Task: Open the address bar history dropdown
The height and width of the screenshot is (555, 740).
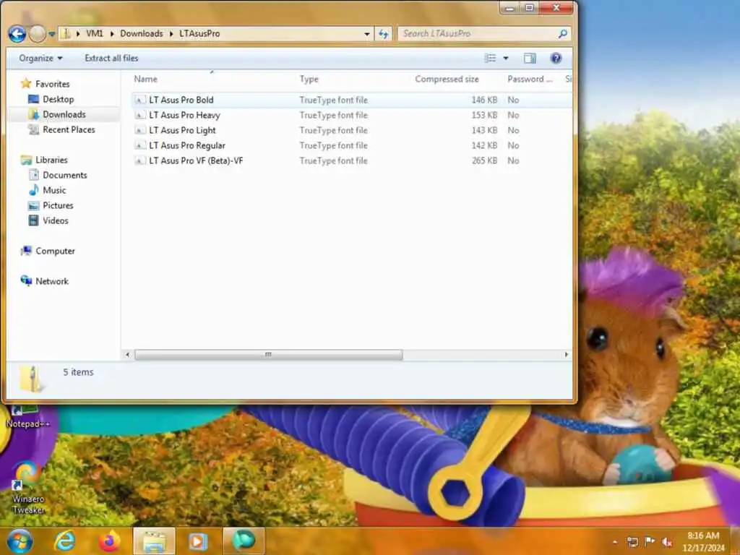Action: tap(366, 33)
